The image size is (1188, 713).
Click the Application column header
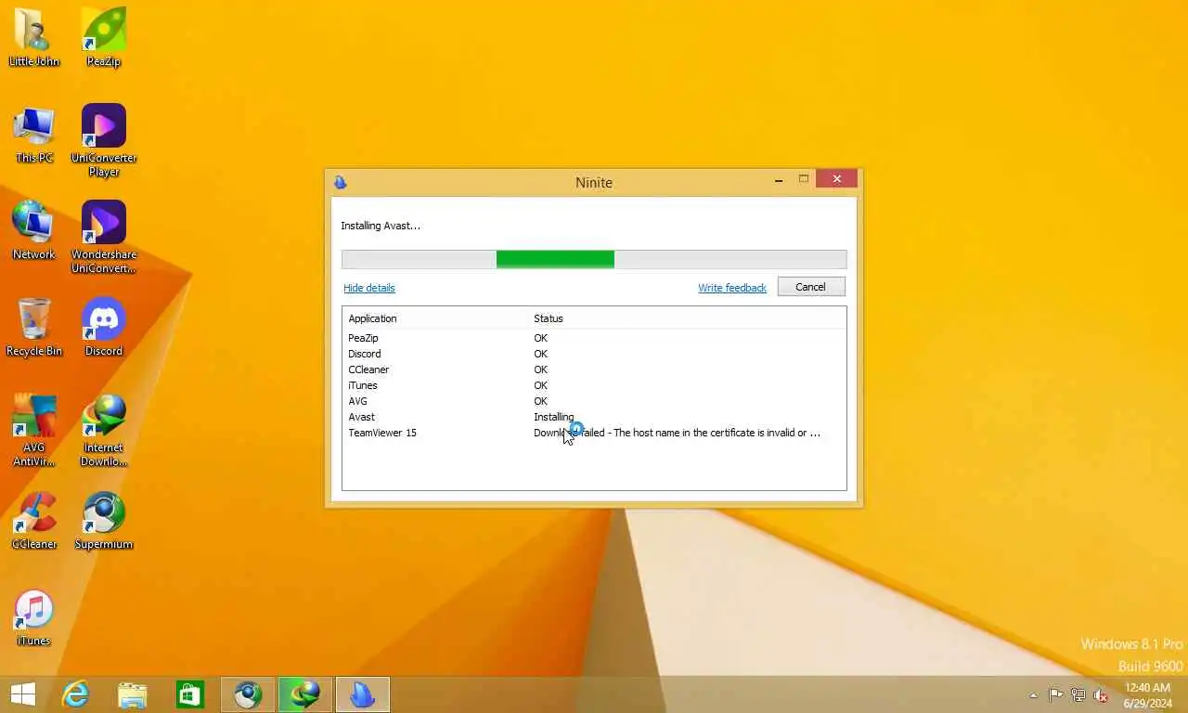pos(434,318)
